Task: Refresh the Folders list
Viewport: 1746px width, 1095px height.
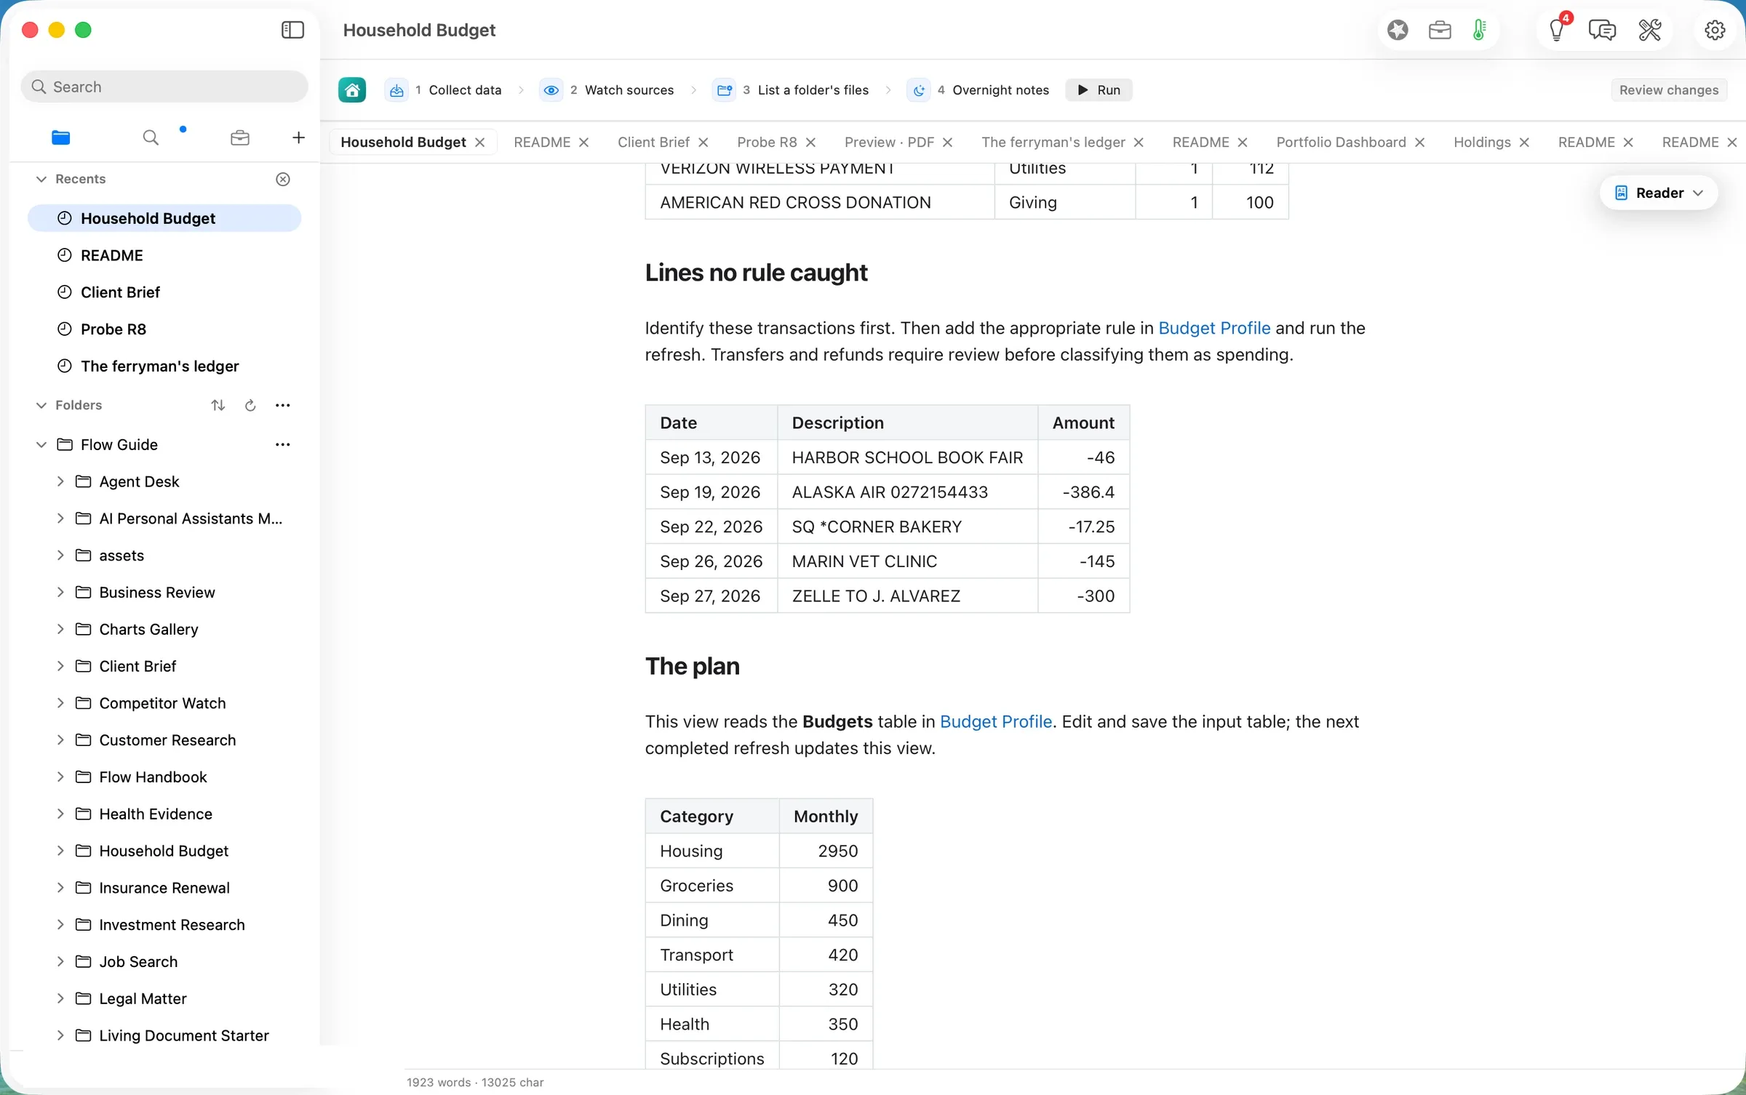Action: [x=250, y=406]
